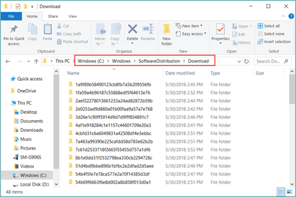Screen dimensions: 296x197
Task: Click SoftwareDistribution breadcrumb
Action: point(159,61)
